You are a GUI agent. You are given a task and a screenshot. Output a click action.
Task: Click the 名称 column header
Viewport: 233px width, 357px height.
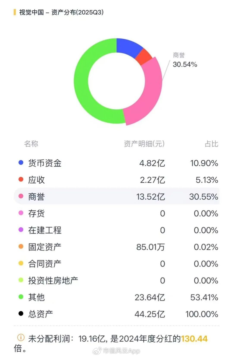(x=31, y=144)
